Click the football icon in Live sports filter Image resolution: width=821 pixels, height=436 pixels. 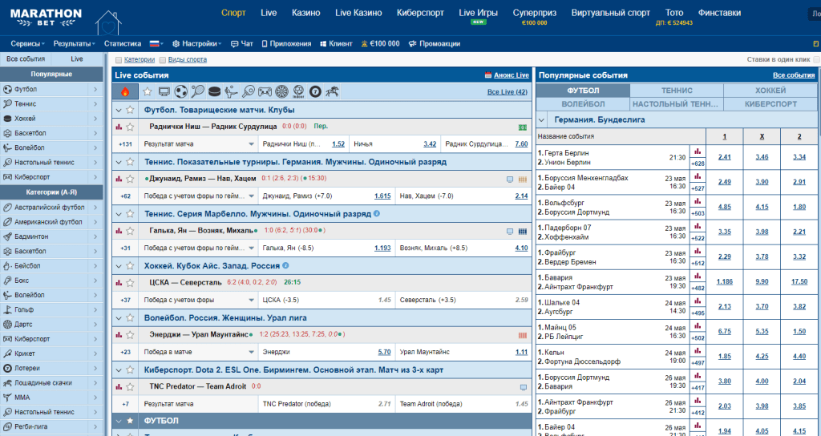182,92
